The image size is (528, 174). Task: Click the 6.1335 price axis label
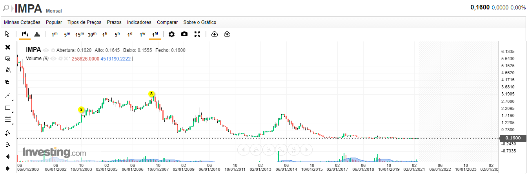pyautogui.click(x=507, y=51)
